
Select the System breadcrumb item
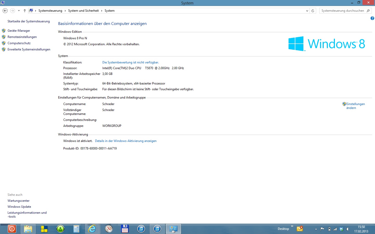(x=109, y=11)
